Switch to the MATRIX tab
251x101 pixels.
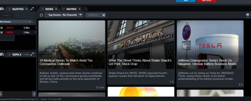click(71, 9)
